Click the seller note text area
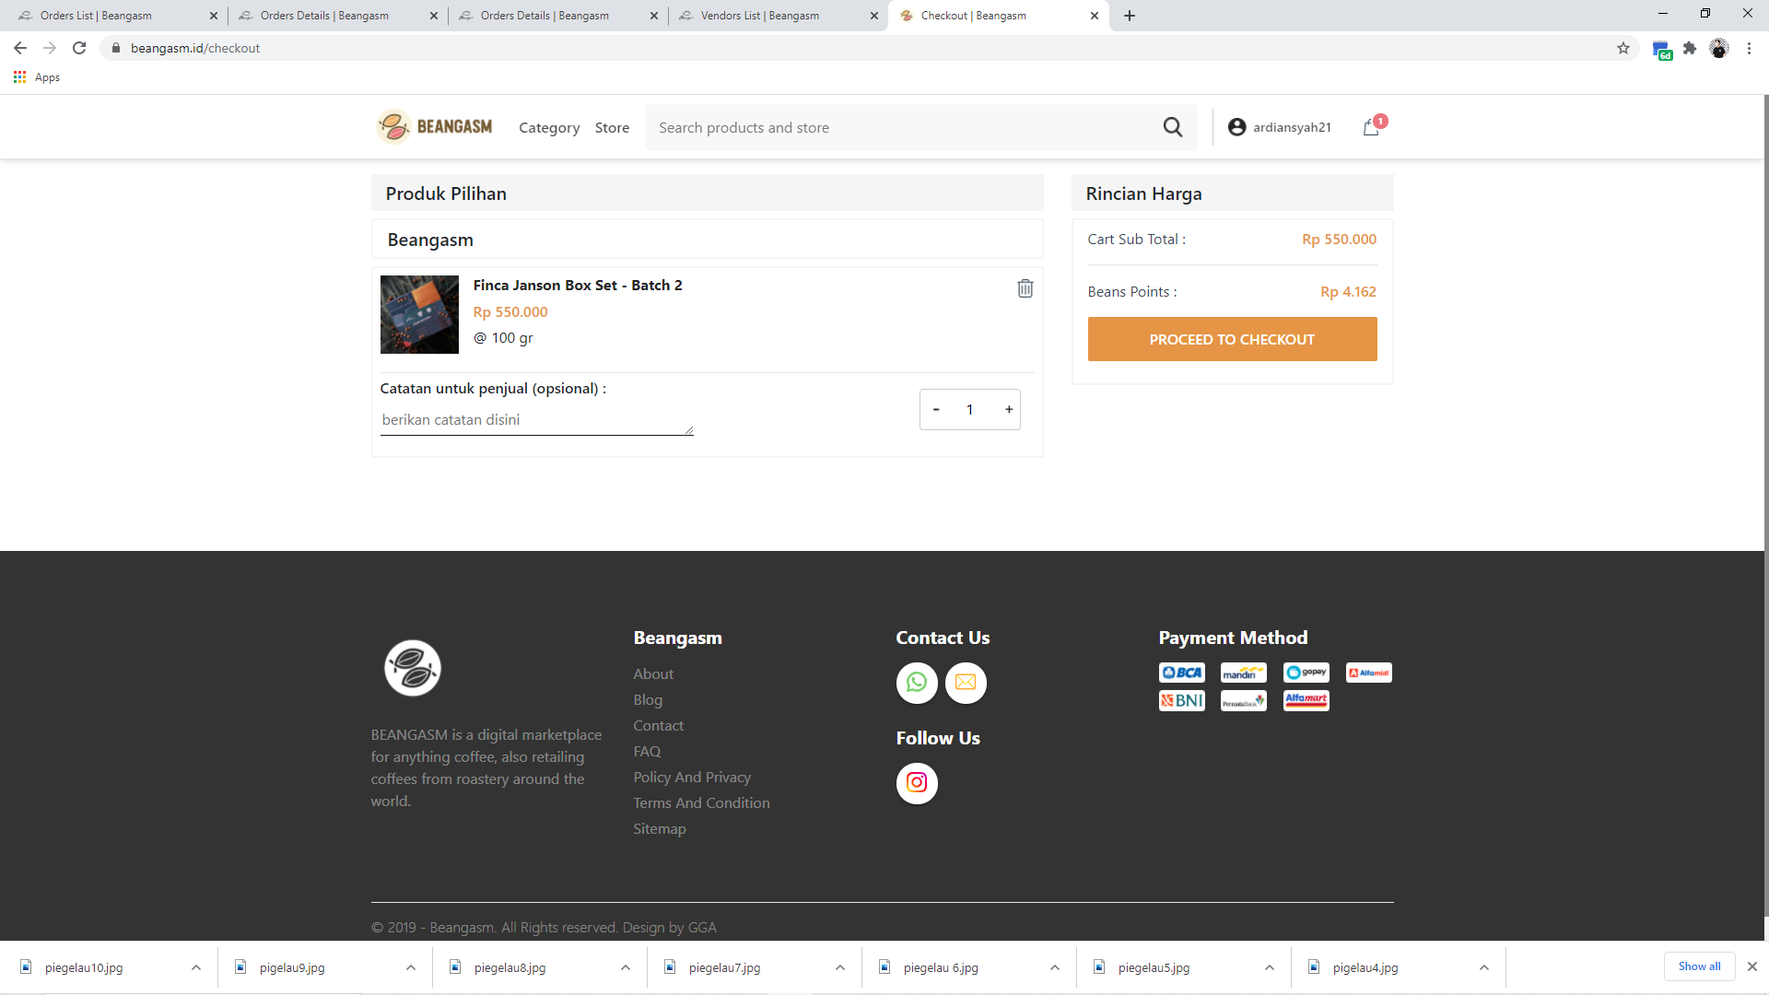This screenshot has height=995, width=1769. point(537,420)
